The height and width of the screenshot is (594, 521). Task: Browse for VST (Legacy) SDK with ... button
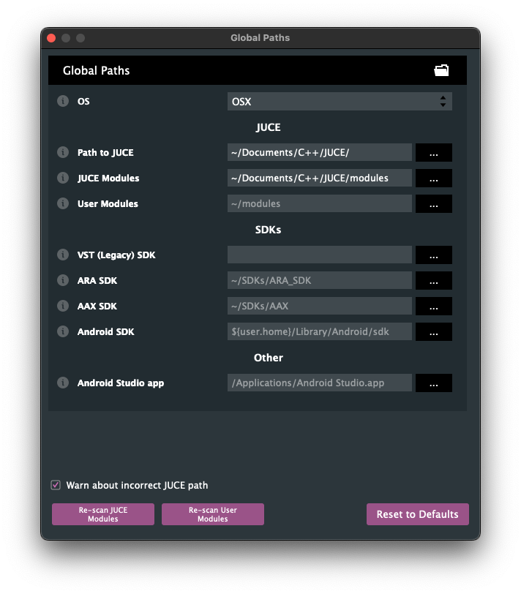[433, 255]
